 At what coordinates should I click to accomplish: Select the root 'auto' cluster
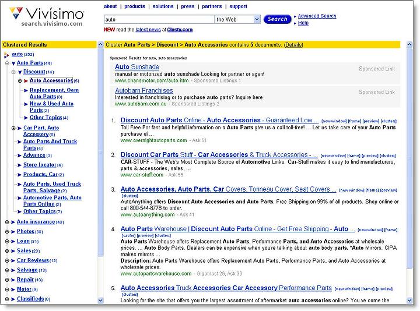pyautogui.click(x=17, y=54)
